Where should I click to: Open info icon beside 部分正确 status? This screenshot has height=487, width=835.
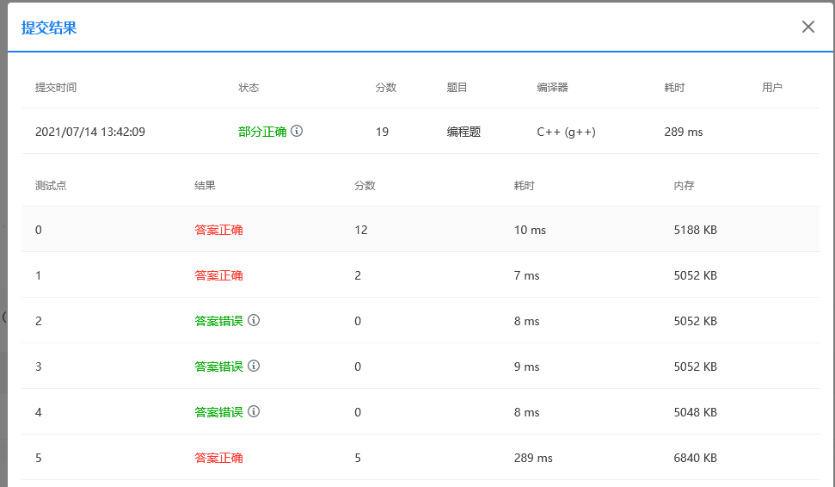298,131
